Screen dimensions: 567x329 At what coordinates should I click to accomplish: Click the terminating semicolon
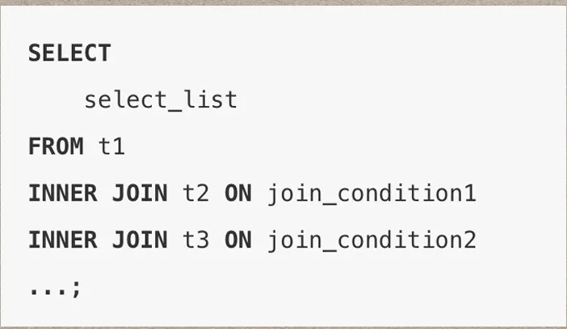77,289
